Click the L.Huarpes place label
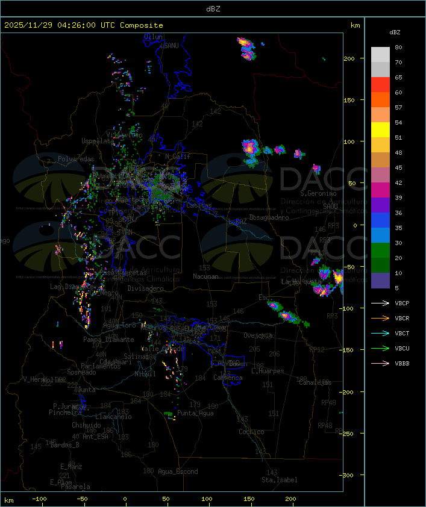This screenshot has height=507, width=426. point(268,371)
